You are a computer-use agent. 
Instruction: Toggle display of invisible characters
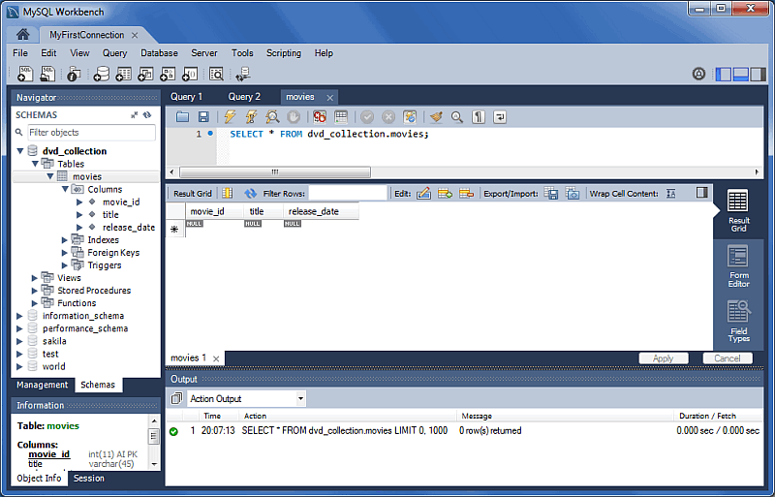479,116
